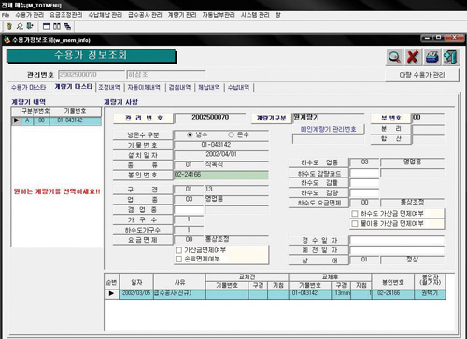Check the 하수도 가산금 면제여부 checkbox
This screenshot has width=467, height=339.
(354, 214)
